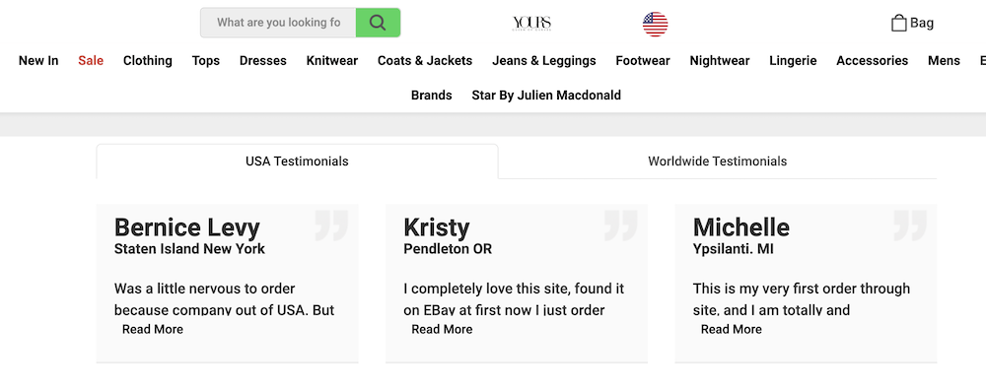The image size is (986, 387).
Task: Switch to Worldwide Testimonials tab
Action: tap(718, 161)
